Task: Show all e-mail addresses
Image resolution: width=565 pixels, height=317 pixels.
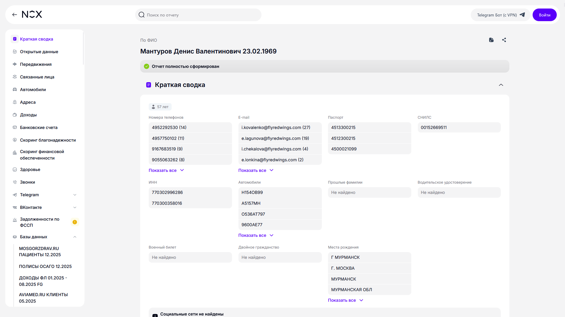Action: 256,170
